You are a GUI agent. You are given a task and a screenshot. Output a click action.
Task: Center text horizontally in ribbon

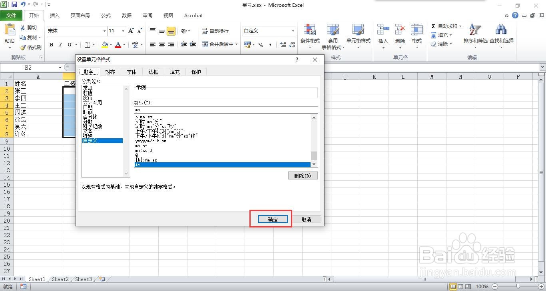(x=162, y=44)
